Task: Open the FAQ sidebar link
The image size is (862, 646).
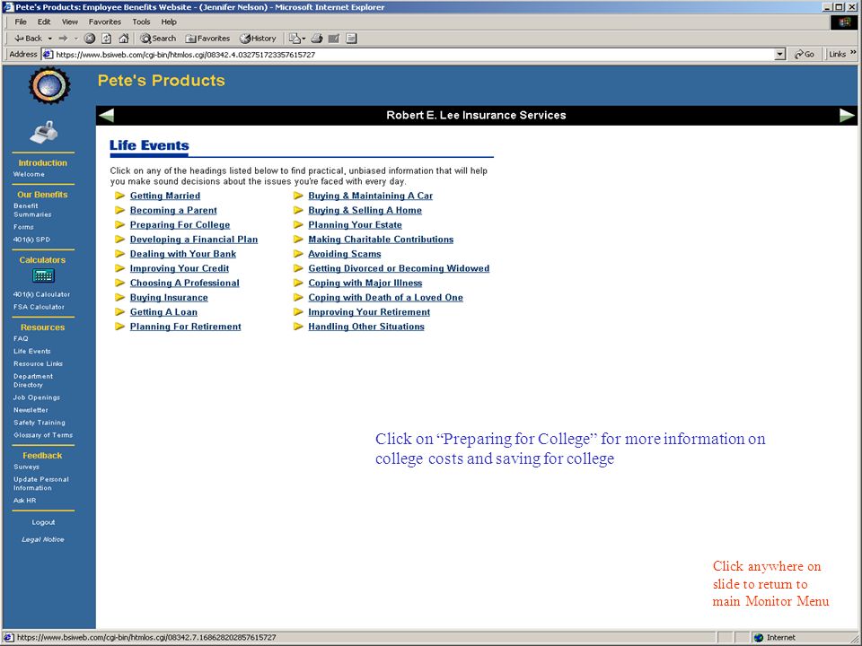Action: [x=21, y=338]
